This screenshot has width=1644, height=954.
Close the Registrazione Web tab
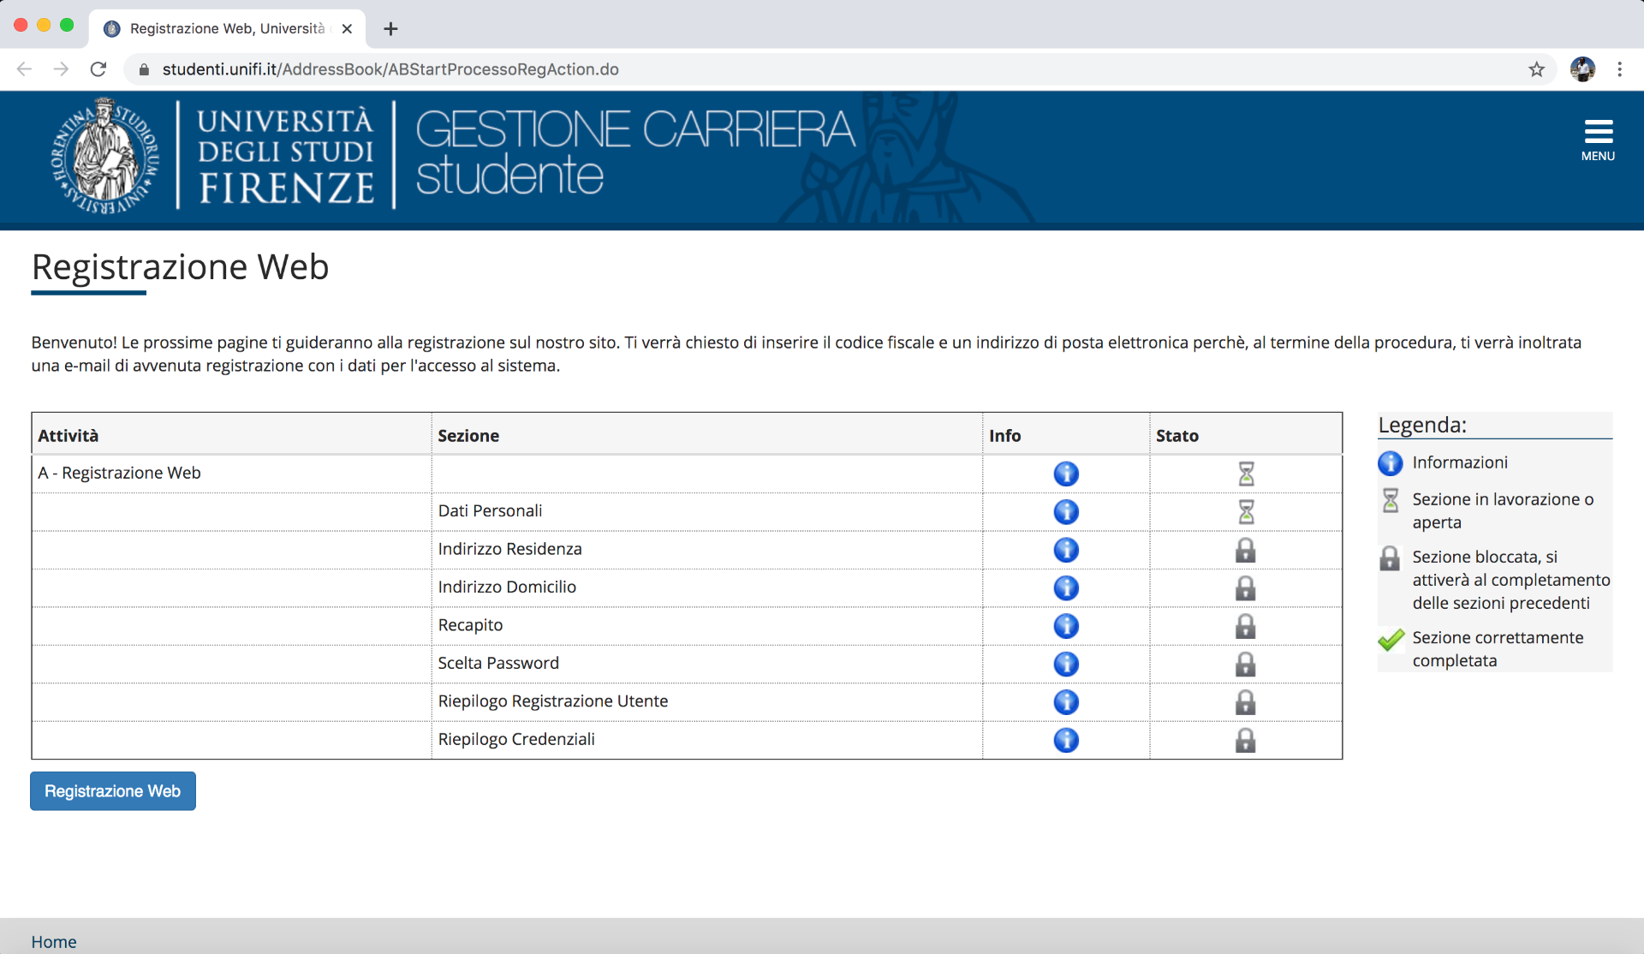tap(347, 29)
